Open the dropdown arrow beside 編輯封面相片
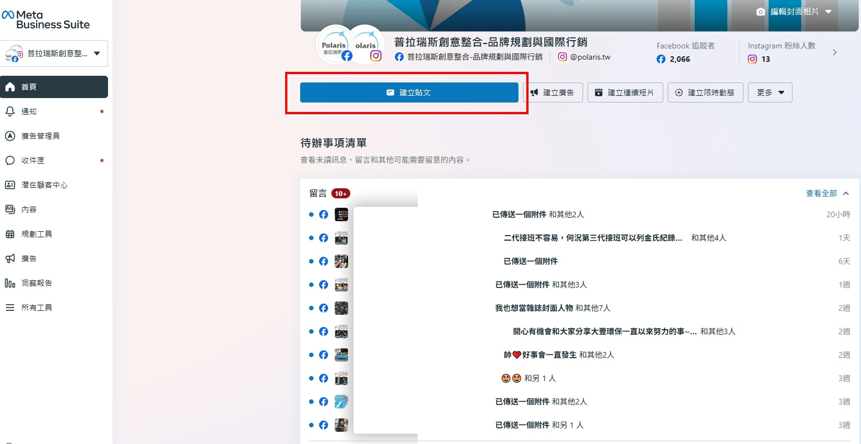Screen dimensions: 861x444 828,12
